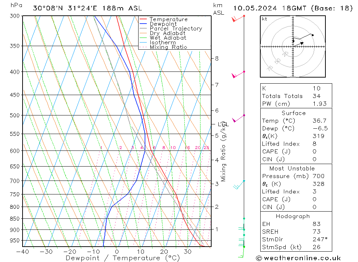Click the 700 hPa pressure label
Viewport: 358px width, 262px height.
tap(15, 181)
